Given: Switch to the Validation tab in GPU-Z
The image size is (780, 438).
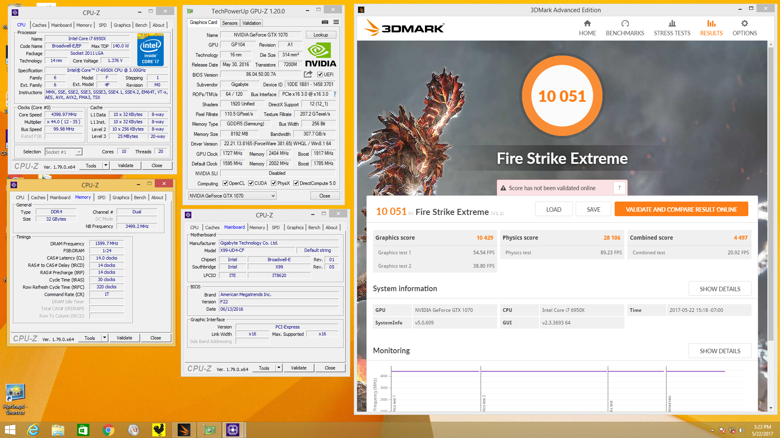Looking at the screenshot, I should point(252,23).
